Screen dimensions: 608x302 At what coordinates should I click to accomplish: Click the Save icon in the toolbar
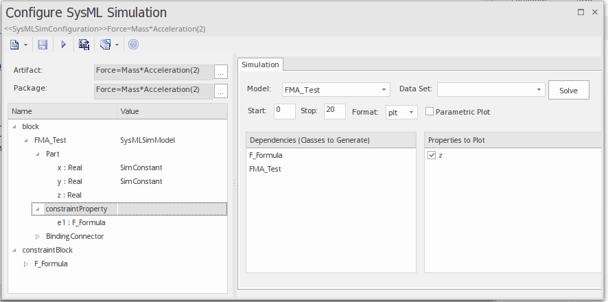pos(43,45)
